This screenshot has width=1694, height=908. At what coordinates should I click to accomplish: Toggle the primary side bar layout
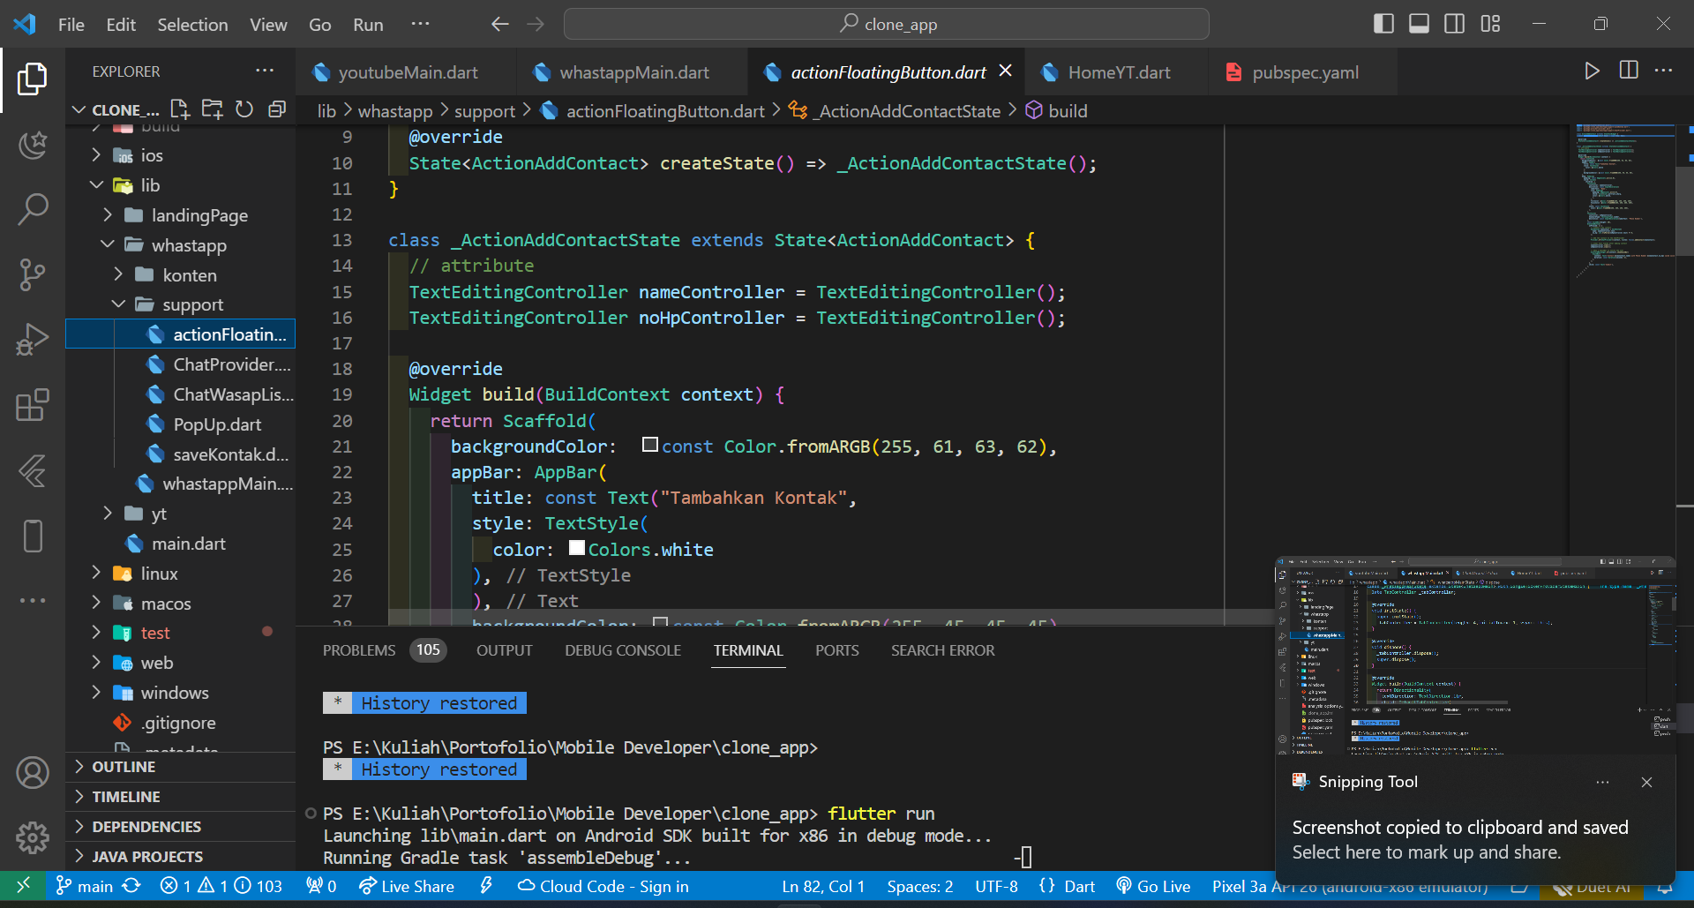pyautogui.click(x=1383, y=24)
